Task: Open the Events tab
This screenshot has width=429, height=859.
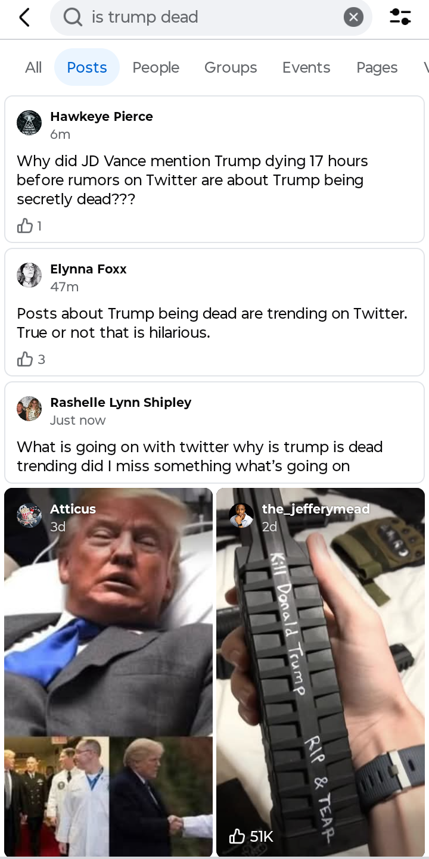Action: (306, 67)
